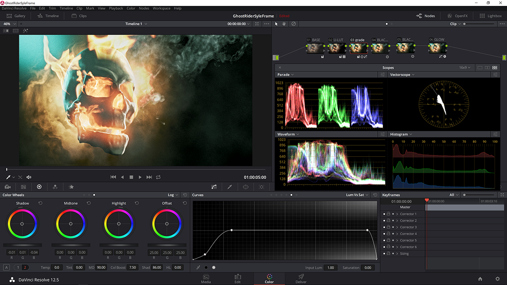
Task: Switch scopes to single view layout
Action: tap(480, 68)
